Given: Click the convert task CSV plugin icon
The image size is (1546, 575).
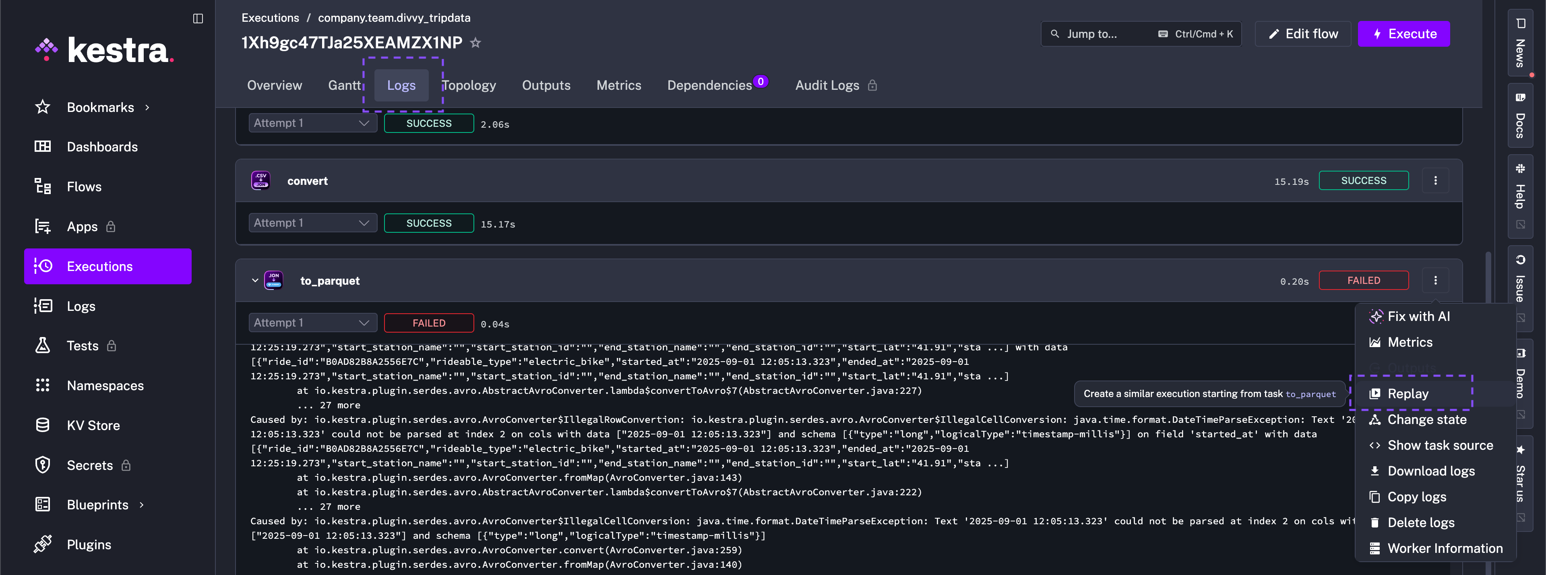Looking at the screenshot, I should (260, 181).
